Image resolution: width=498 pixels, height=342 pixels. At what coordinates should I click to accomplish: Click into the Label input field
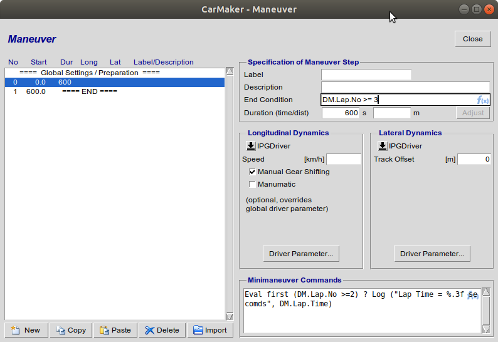366,75
